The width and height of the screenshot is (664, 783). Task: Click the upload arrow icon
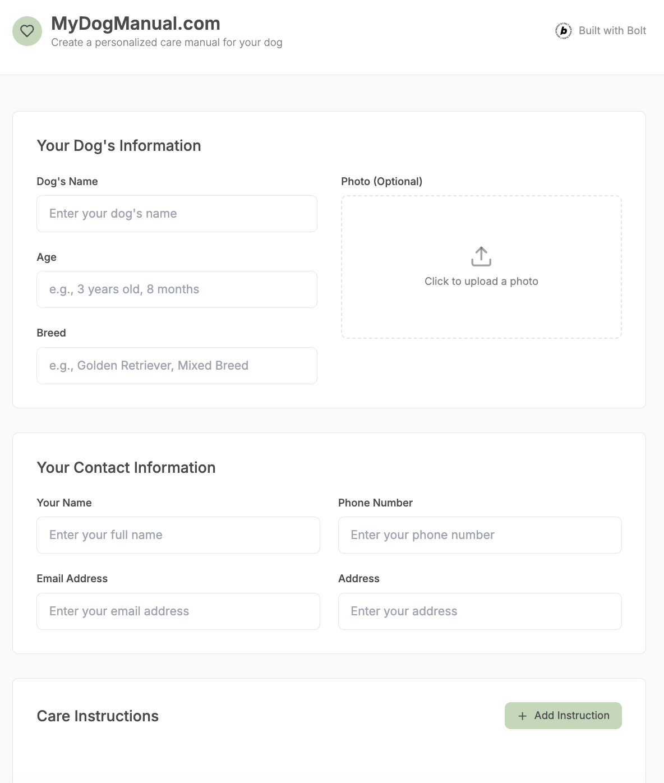coord(481,256)
